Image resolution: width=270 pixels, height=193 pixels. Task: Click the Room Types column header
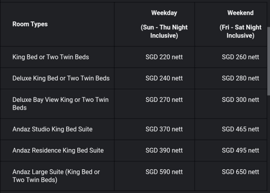coord(30,24)
